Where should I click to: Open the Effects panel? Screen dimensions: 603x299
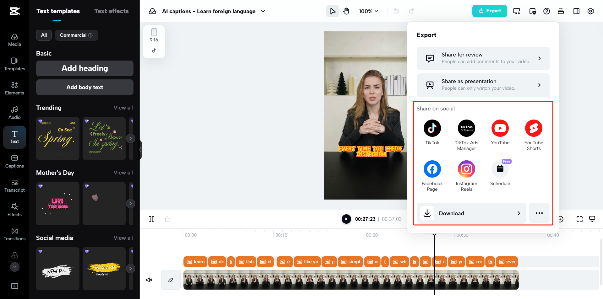[x=14, y=210]
